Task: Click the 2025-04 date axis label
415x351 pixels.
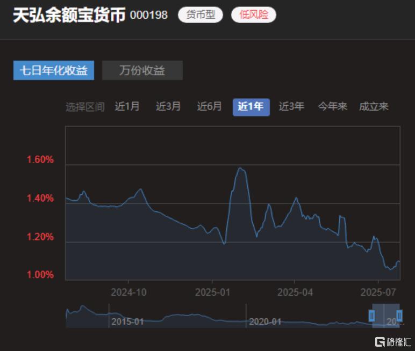Action: coord(295,292)
